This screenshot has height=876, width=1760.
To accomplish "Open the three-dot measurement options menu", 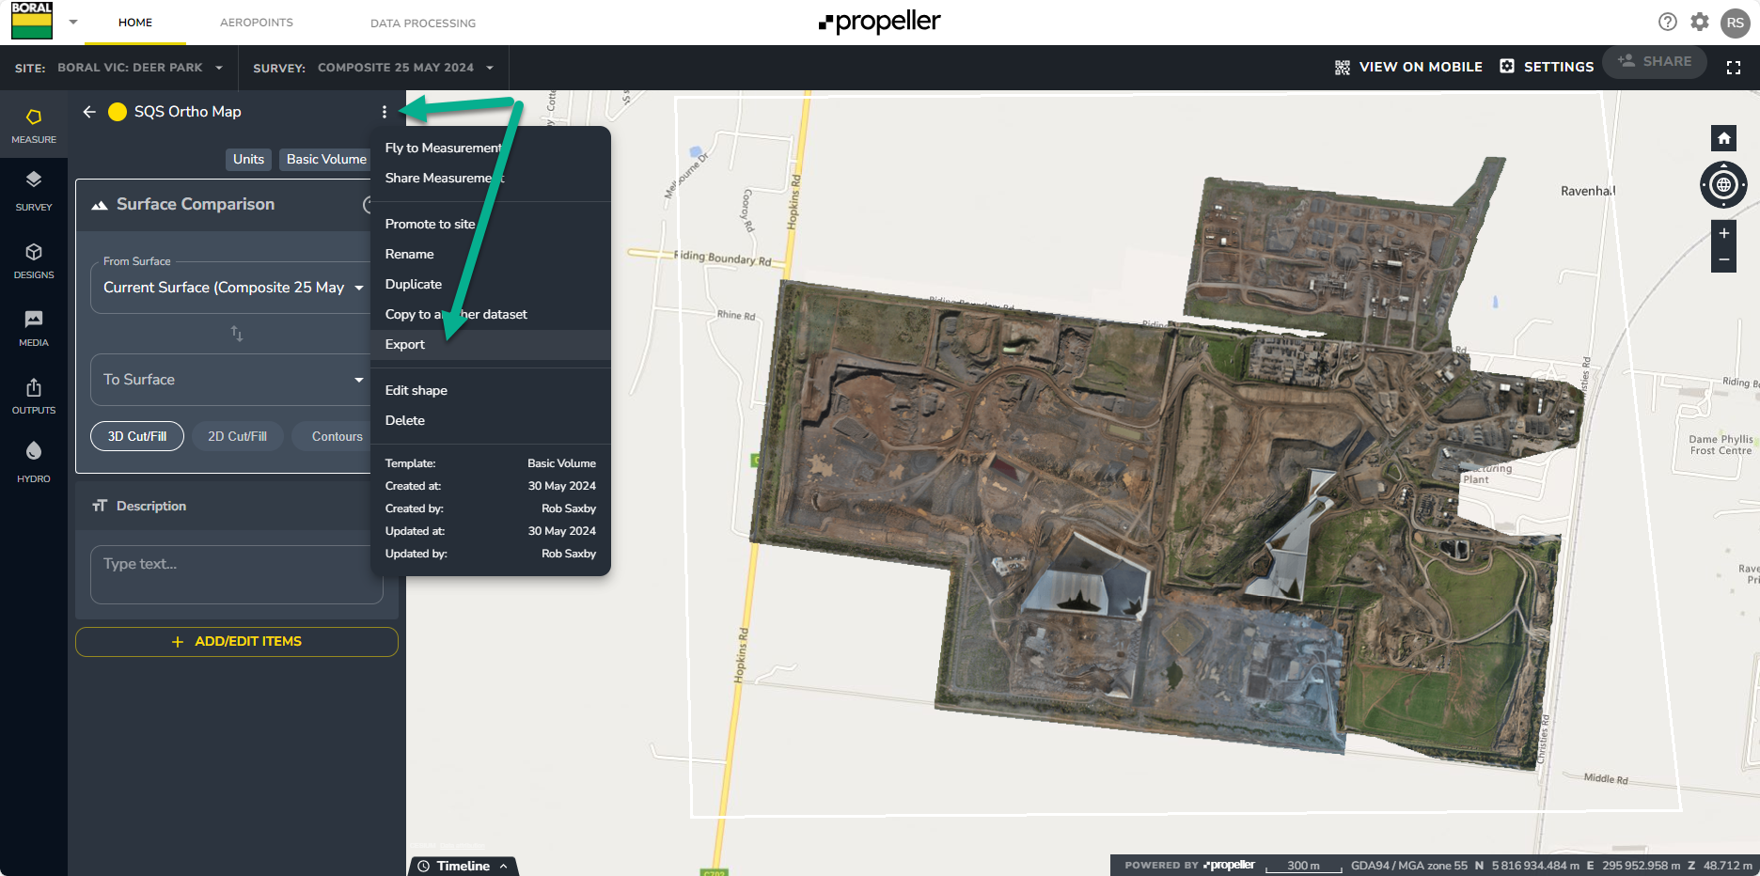I will pyautogui.click(x=385, y=112).
